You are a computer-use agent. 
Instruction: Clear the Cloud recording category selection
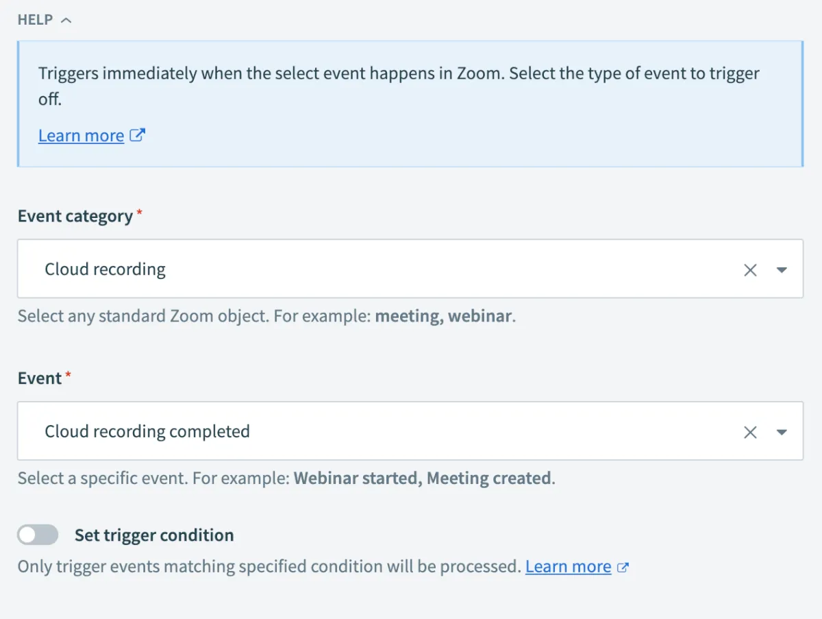[x=750, y=270]
